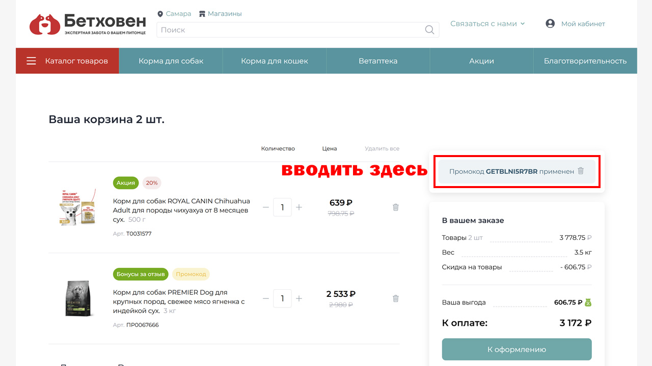The image size is (652, 366).
Task: Click the green Акция badge
Action: (126, 183)
